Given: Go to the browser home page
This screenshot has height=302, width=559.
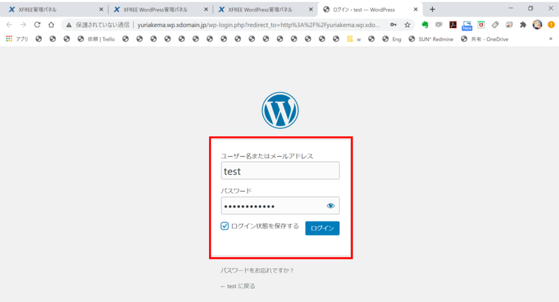Looking at the screenshot, I should pyautogui.click(x=51, y=25).
